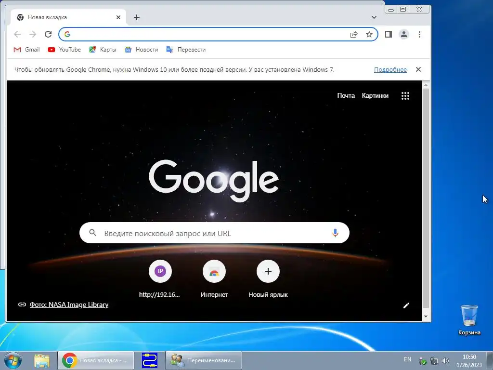This screenshot has height=370, width=493.
Task: Open the profile avatar menu
Action: [404, 34]
